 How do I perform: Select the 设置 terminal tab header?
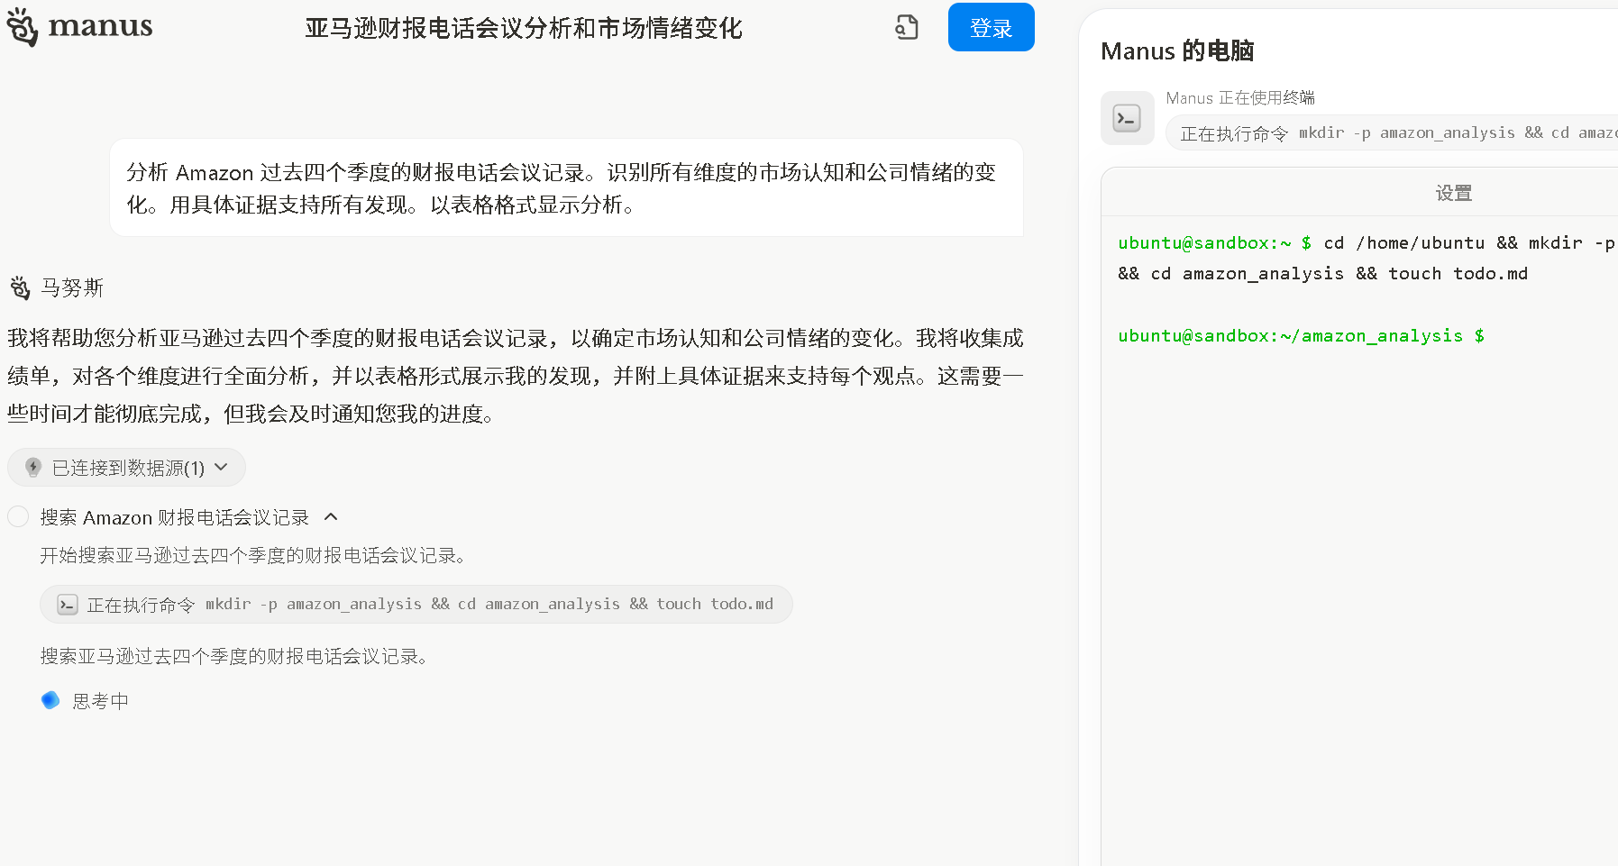[x=1454, y=193]
